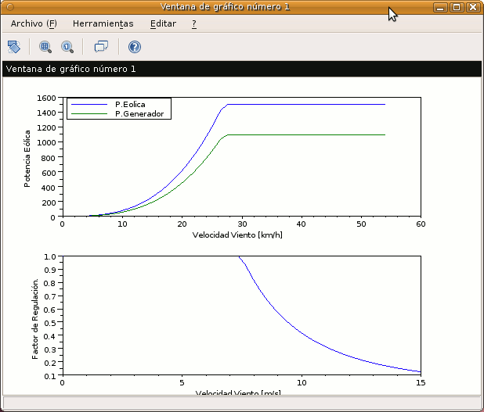The image size is (484, 412).
Task: Click the round window menu button in the title bar
Action: [10, 7]
